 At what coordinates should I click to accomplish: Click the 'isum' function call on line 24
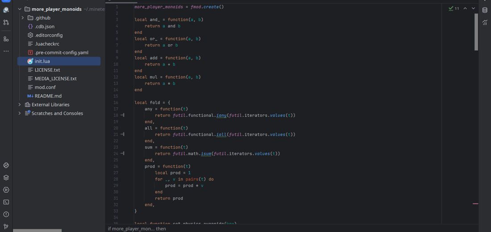click(x=206, y=153)
